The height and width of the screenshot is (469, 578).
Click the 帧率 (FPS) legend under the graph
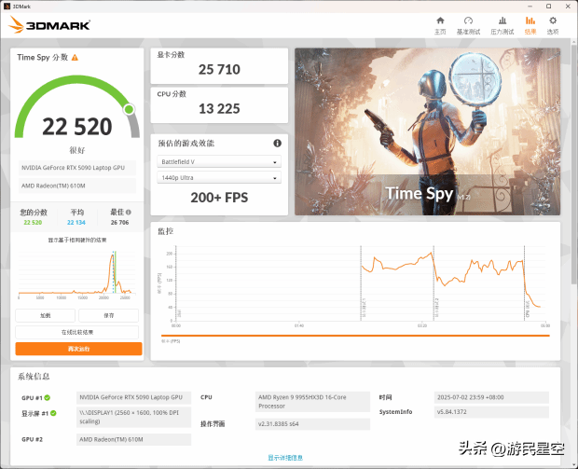pyautogui.click(x=171, y=341)
